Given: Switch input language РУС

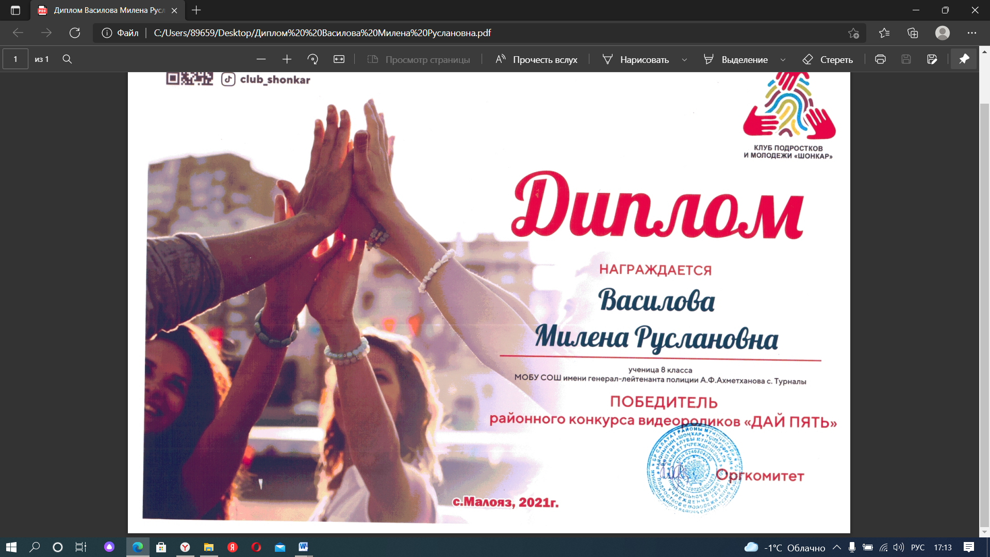Looking at the screenshot, I should pyautogui.click(x=918, y=547).
